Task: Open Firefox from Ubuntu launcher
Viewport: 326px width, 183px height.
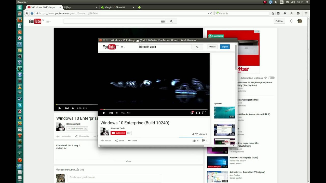Action: [x=20, y=20]
